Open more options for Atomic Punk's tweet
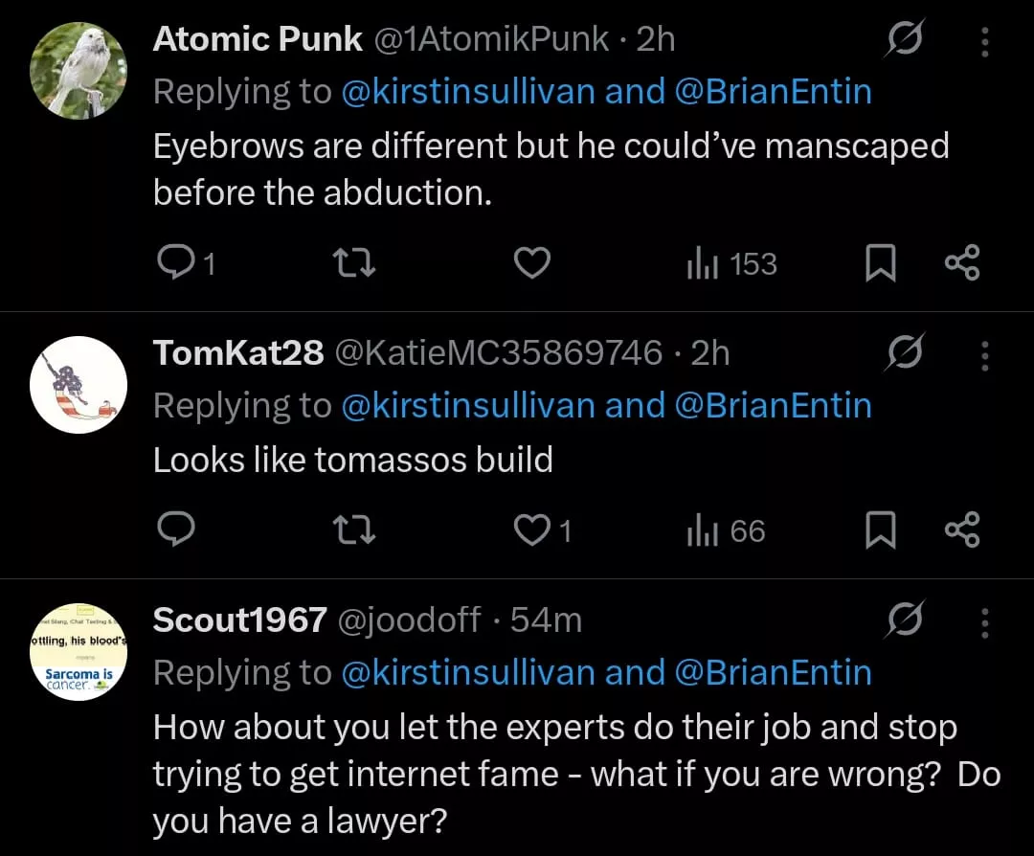This screenshot has width=1034, height=856. (984, 40)
